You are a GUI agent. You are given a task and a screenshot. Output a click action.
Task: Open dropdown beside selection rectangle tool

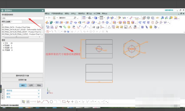(62, 31)
